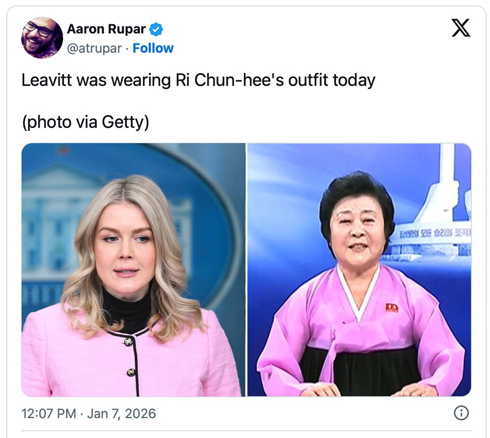The image size is (490, 438).
Task: Click the top black button on pink jacket
Action: click(x=128, y=342)
